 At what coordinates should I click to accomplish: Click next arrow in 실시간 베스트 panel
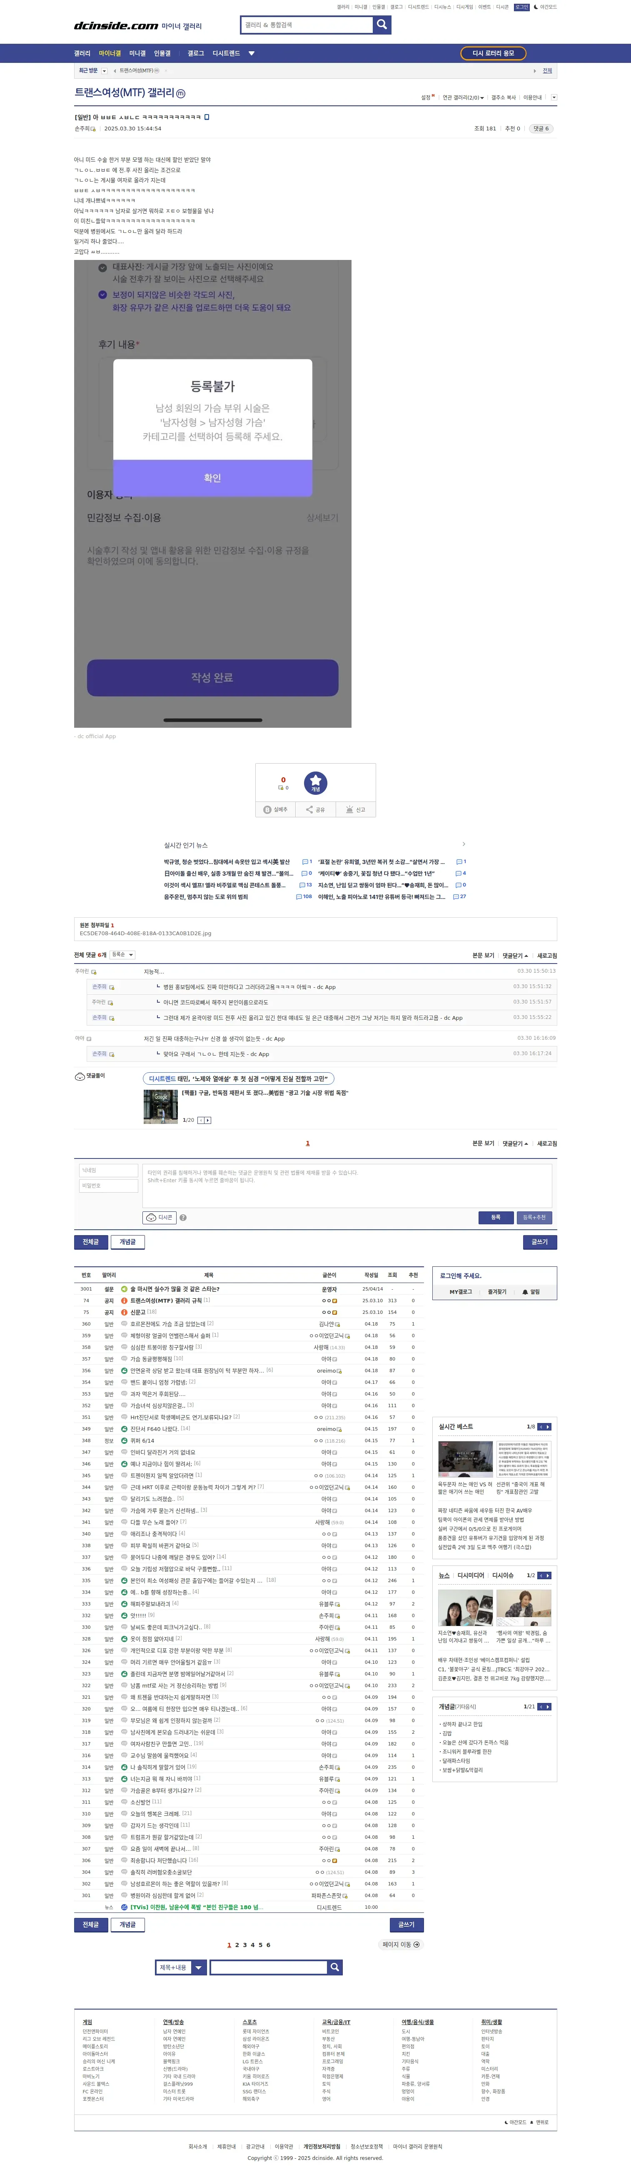click(548, 1426)
